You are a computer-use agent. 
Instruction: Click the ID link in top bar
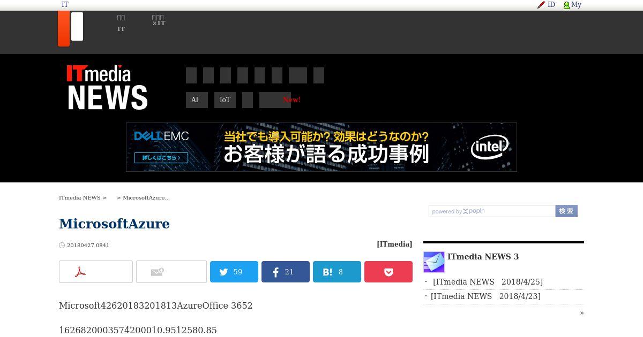click(551, 5)
